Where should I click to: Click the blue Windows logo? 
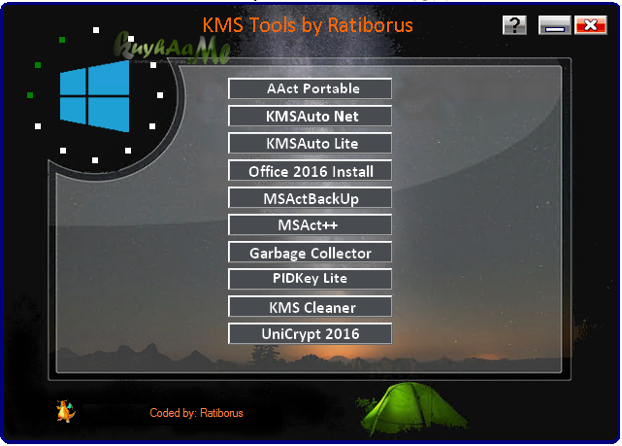pyautogui.click(x=94, y=96)
